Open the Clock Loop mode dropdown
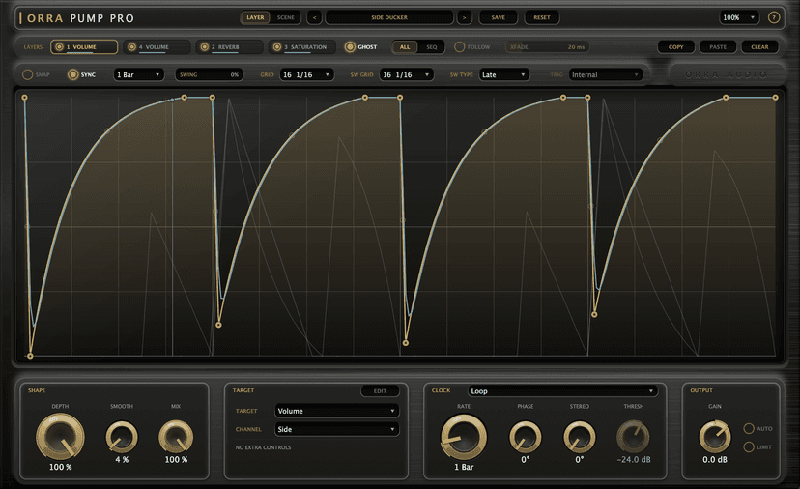This screenshot has width=800, height=489. click(x=562, y=391)
